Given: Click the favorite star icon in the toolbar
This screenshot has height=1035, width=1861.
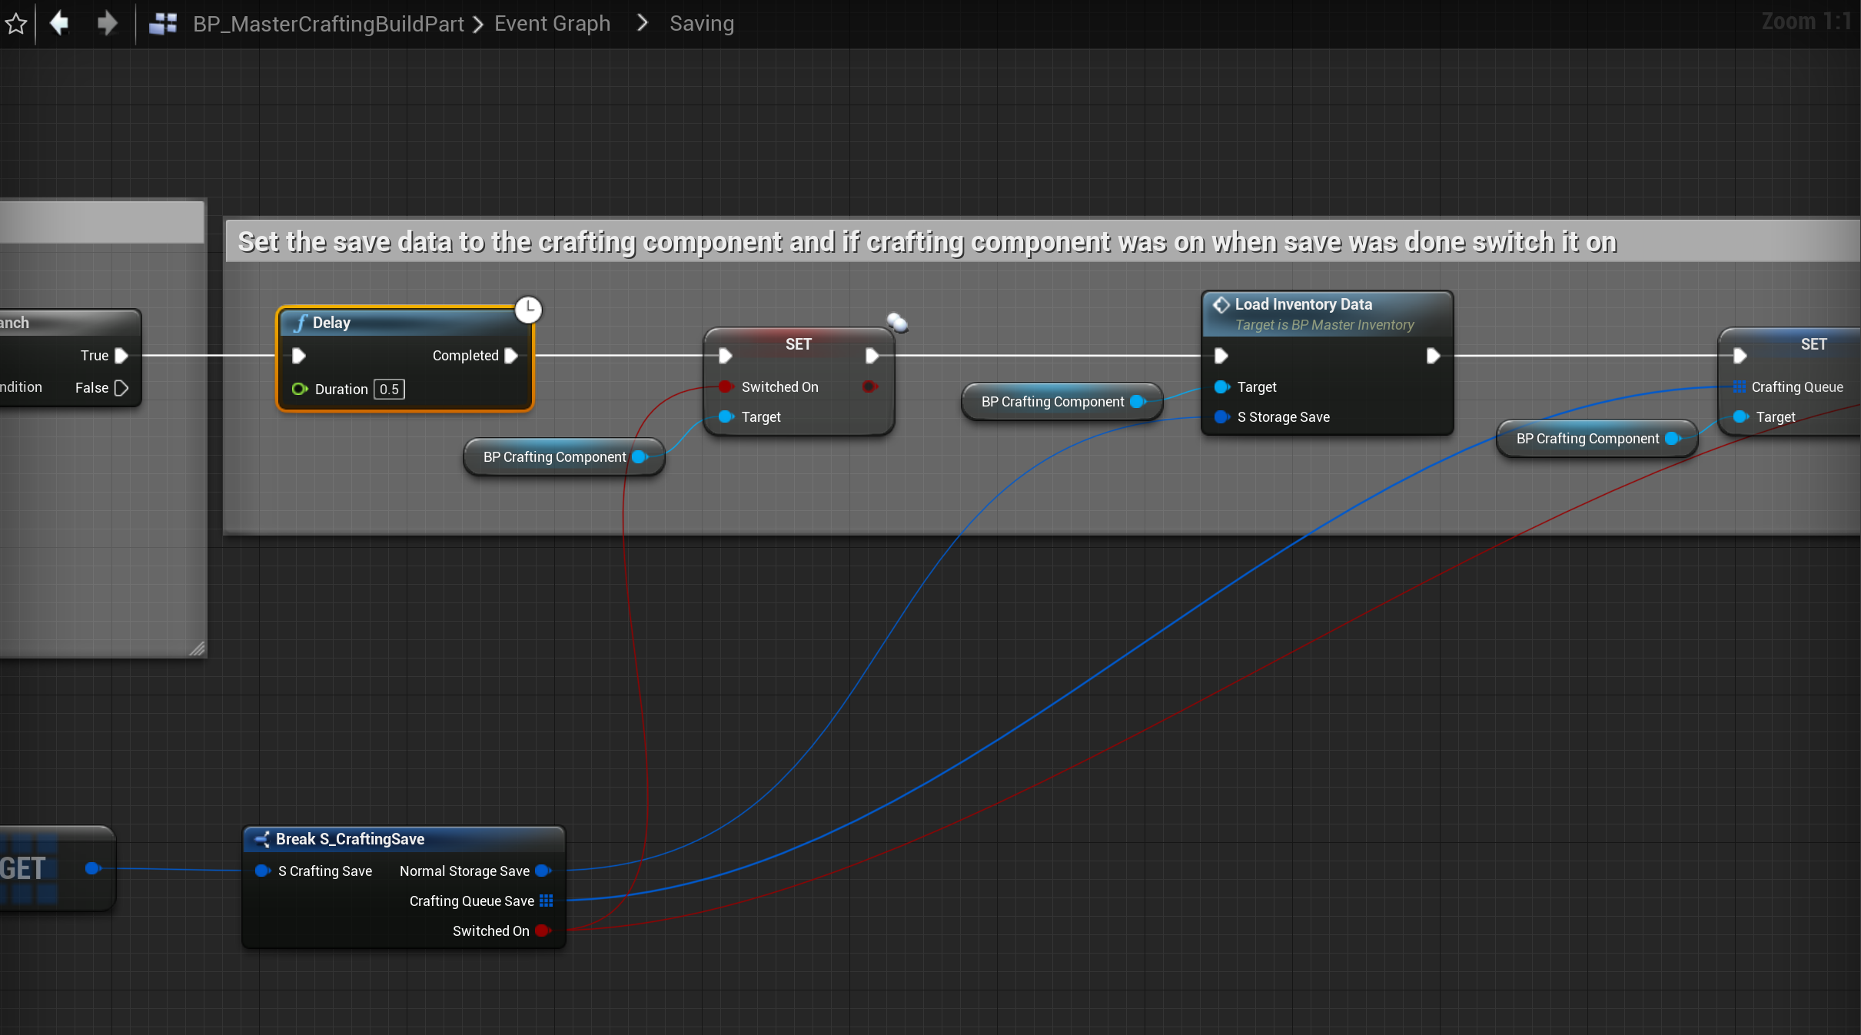Looking at the screenshot, I should point(16,24).
